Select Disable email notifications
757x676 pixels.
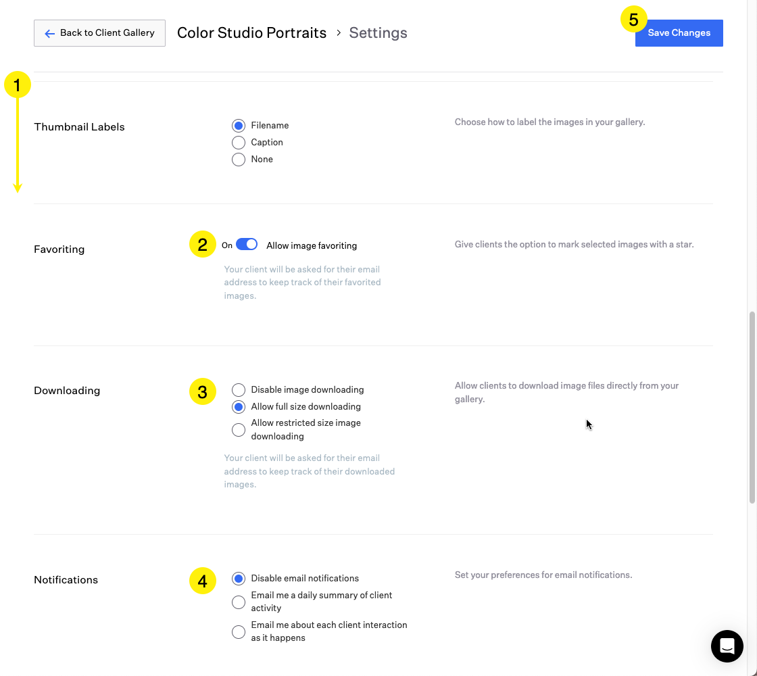pyautogui.click(x=239, y=579)
